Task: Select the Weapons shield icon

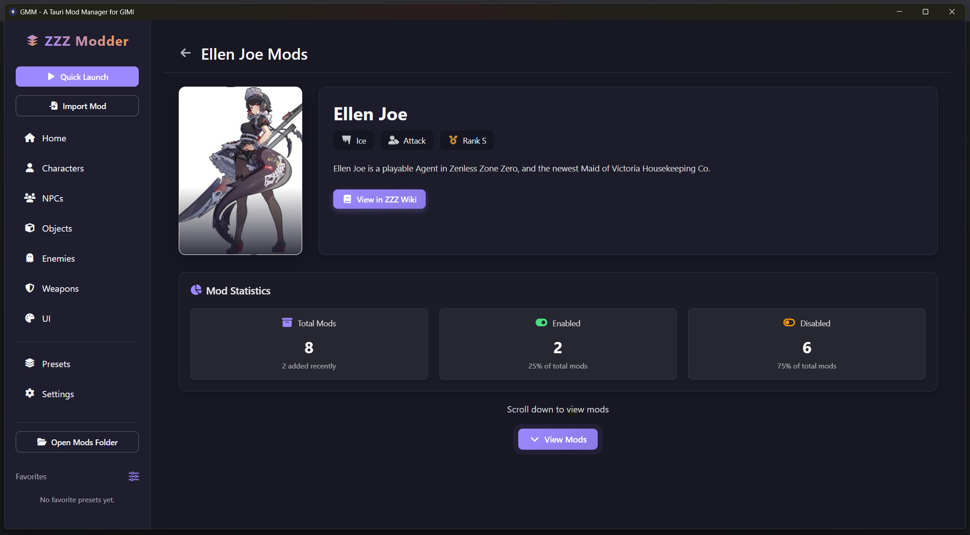Action: [30, 288]
